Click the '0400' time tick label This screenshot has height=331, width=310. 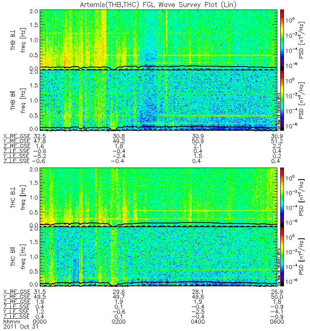(198, 322)
